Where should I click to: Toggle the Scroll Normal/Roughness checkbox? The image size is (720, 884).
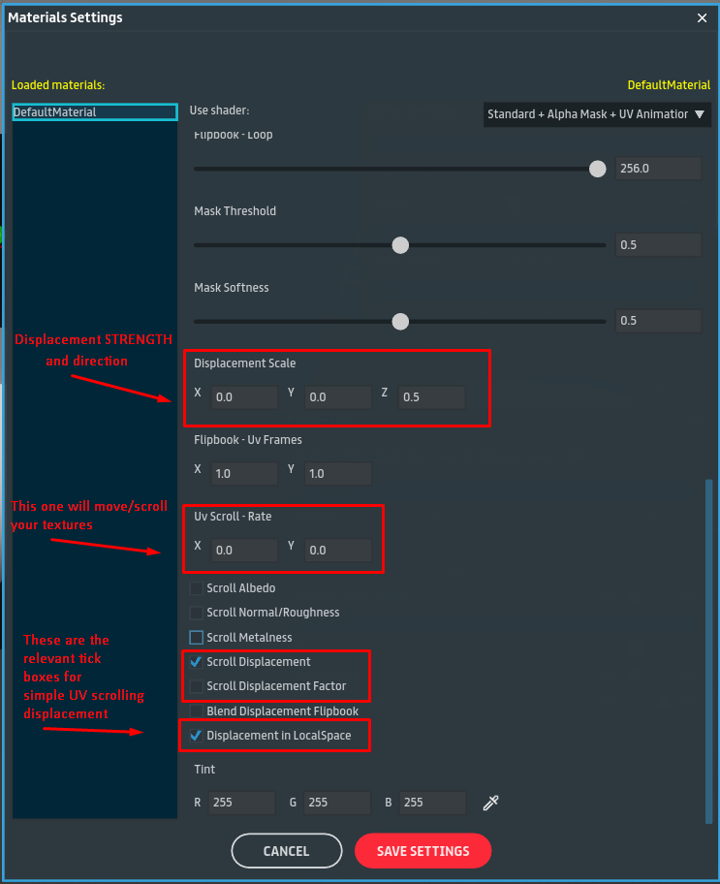197,613
